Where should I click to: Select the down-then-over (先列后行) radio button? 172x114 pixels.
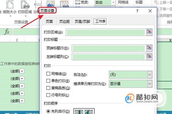[48, 111]
